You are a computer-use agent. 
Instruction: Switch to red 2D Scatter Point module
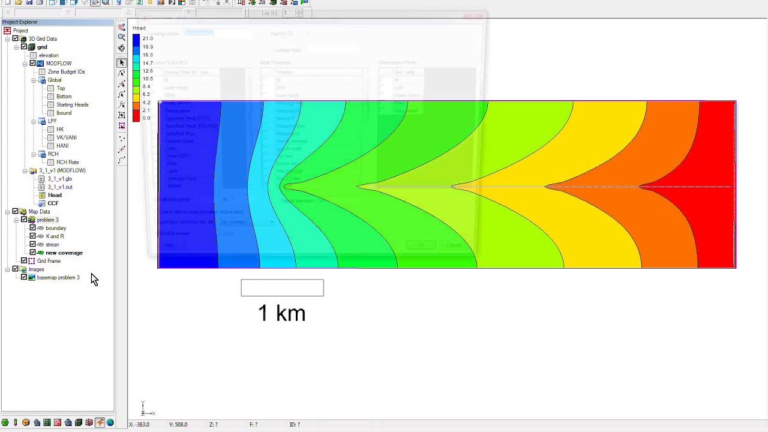pos(58,423)
